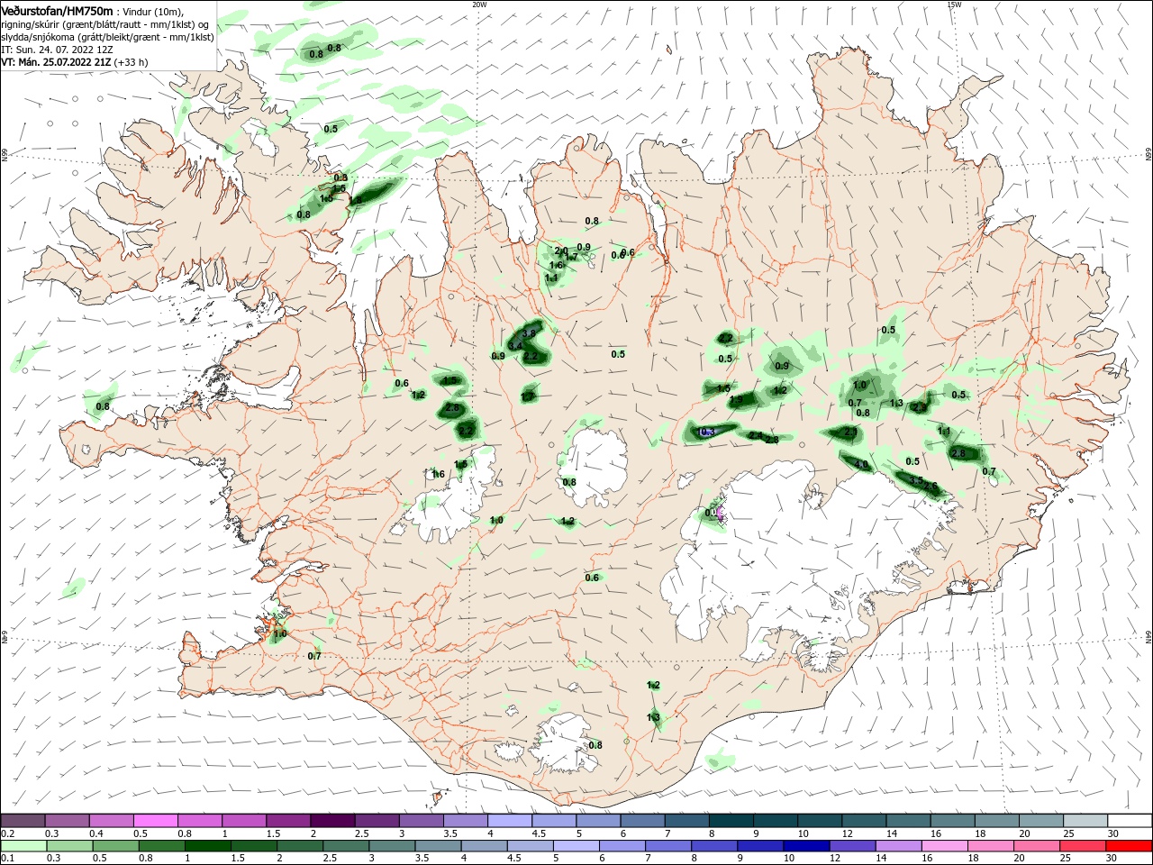Screen dimensions: 1153x865
Task: Click the 18 label on the rain scale
Action: [x=973, y=858]
